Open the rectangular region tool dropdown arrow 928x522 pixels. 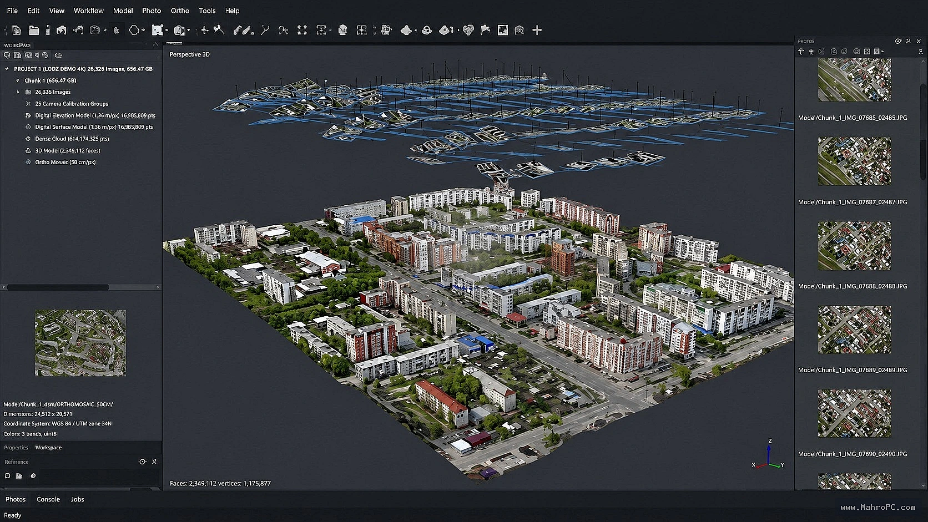[166, 30]
